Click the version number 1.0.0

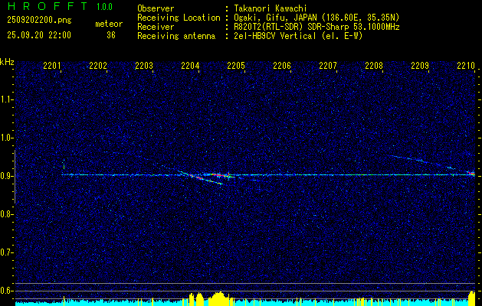click(104, 7)
